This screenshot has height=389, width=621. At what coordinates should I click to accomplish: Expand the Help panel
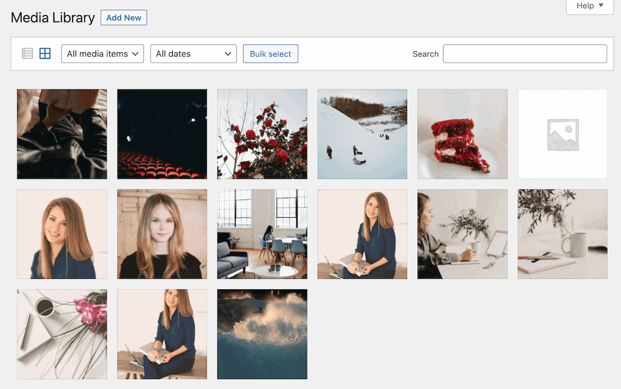click(x=589, y=6)
